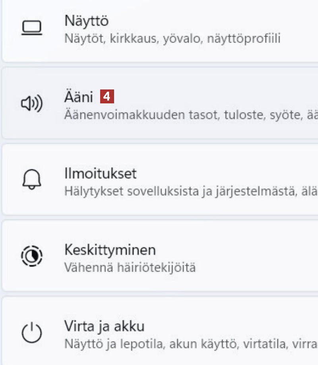Image resolution: width=318 pixels, height=365 pixels.
Task: Open the Keskittyminen settings title
Action: pyautogui.click(x=110, y=250)
